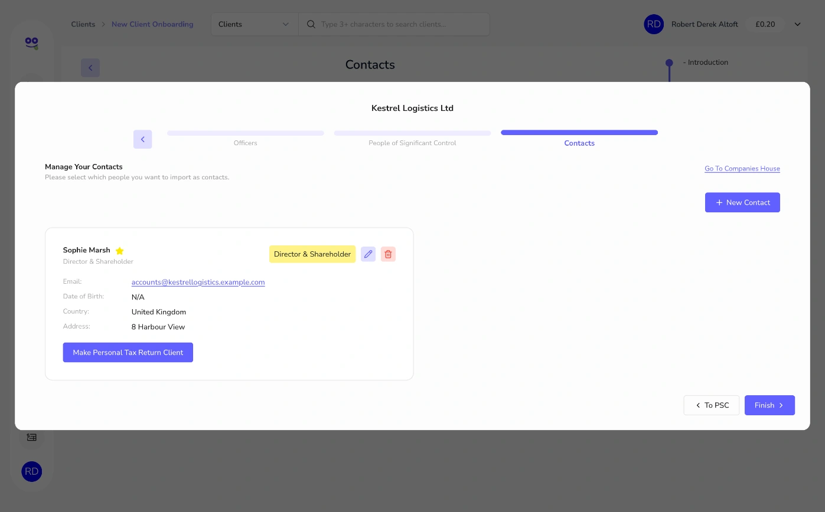Click the Manage Your Contacts heading
The image size is (825, 512).
(84, 167)
